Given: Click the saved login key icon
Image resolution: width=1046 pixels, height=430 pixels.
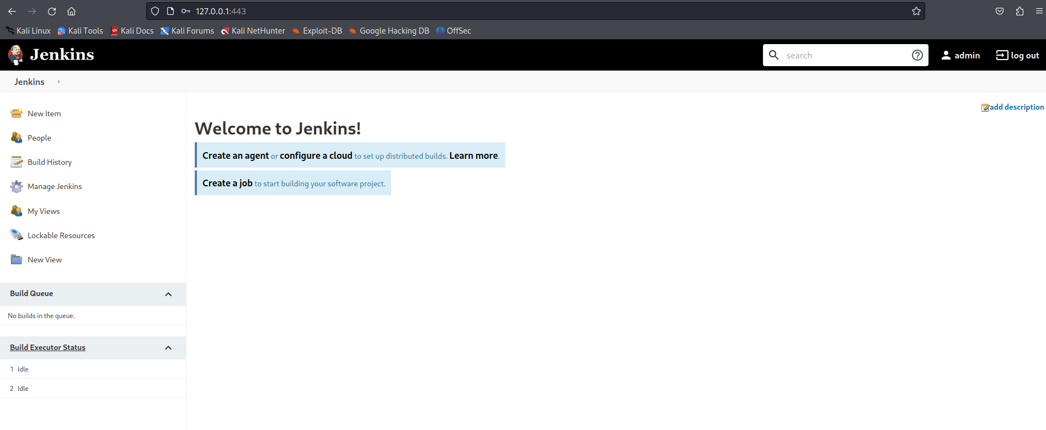Looking at the screenshot, I should 186,11.
